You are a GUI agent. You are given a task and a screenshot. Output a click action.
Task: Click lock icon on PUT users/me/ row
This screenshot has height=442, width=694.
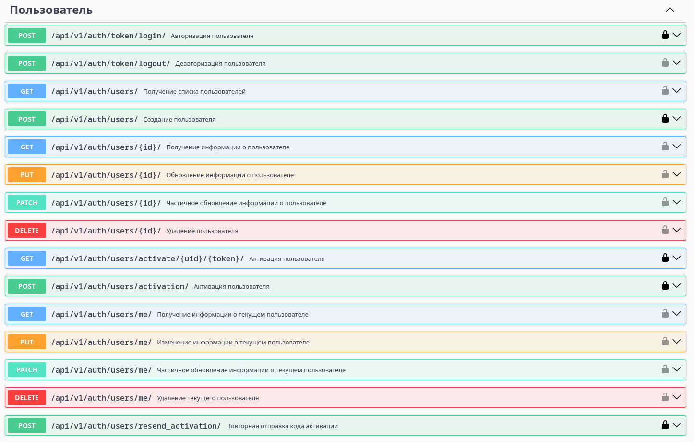point(665,341)
